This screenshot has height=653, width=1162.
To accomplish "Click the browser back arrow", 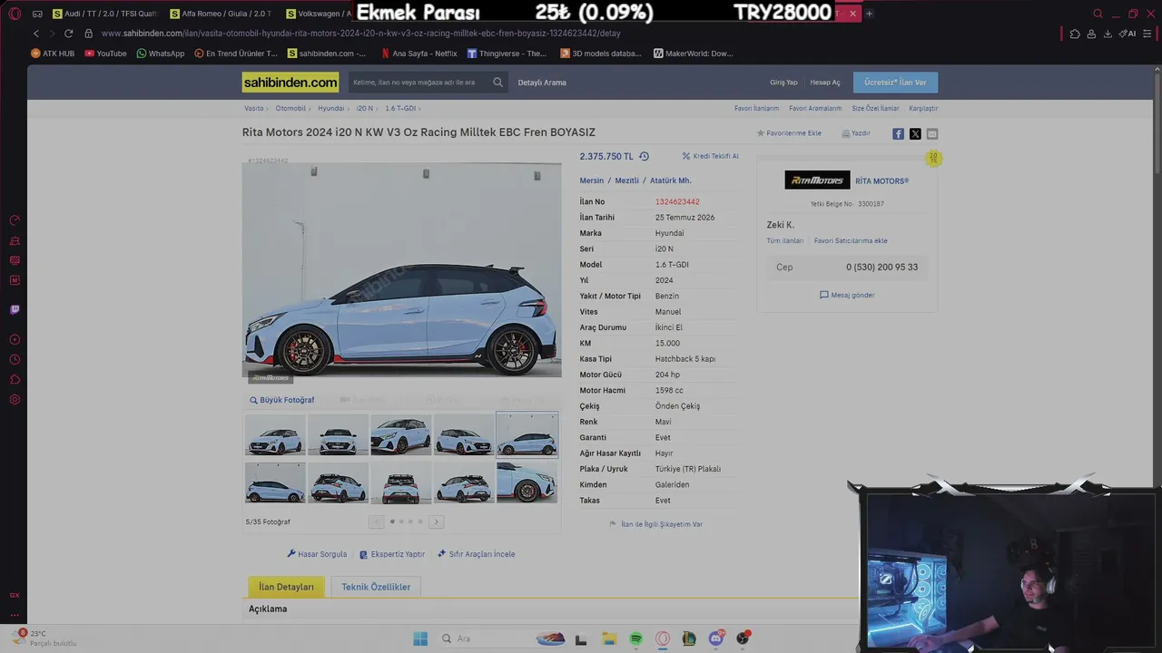I will coord(36,34).
